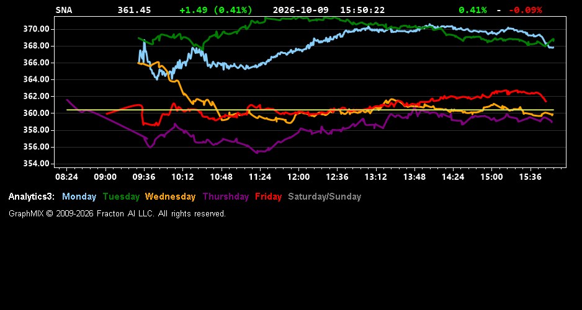The width and height of the screenshot is (582, 310).
Task: Click the 370.00 y-axis label
Action: pos(37,29)
